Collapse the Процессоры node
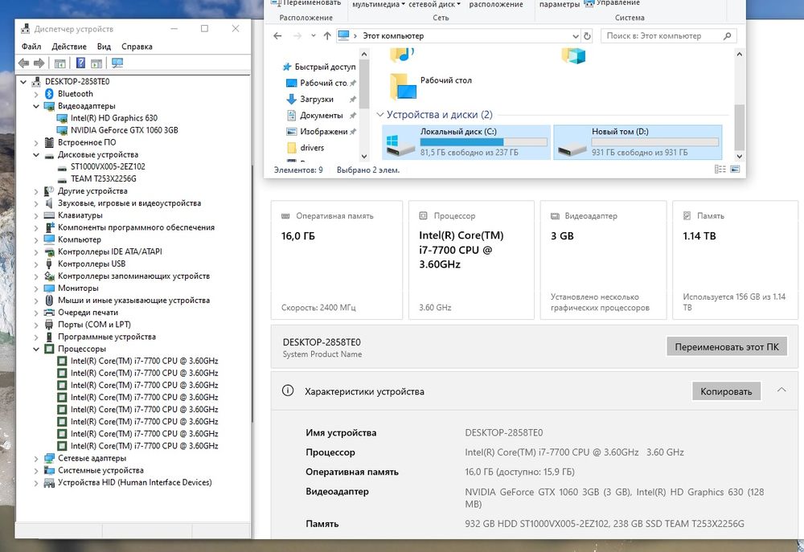Screen dimensions: 804x552 (x=36, y=349)
